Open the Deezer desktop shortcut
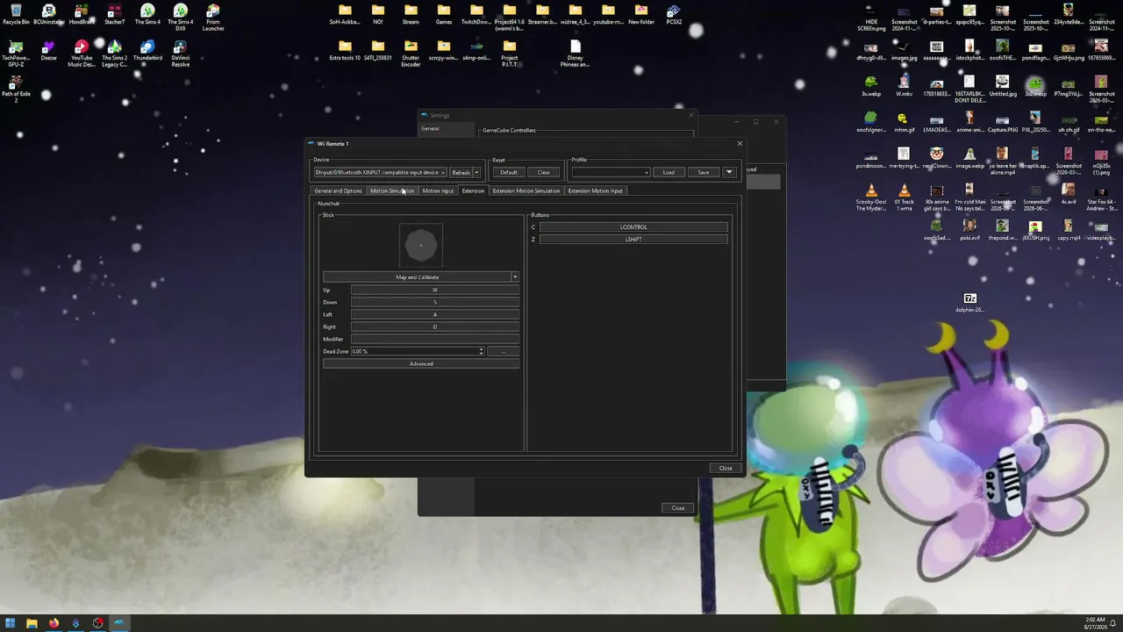This screenshot has height=632, width=1123. pos(49,51)
